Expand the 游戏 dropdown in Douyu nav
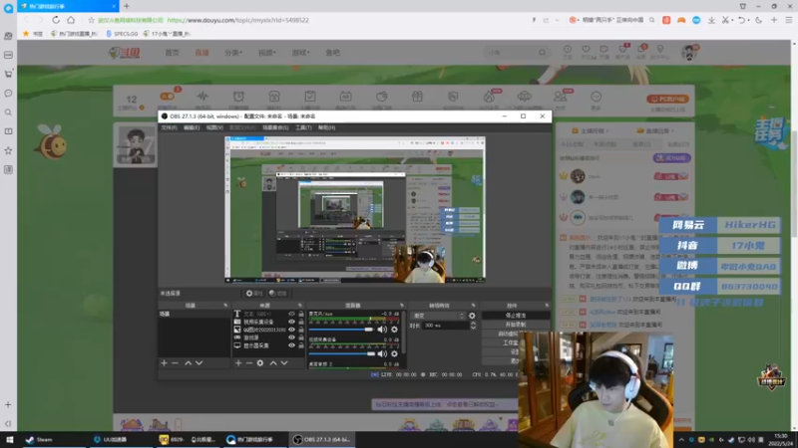Screen dimensions: 798x448 (x=301, y=53)
